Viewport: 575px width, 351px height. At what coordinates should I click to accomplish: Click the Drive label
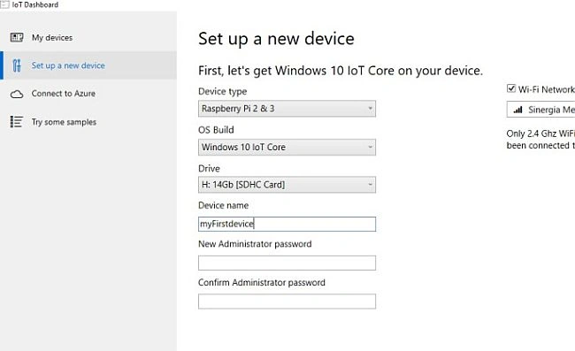pyautogui.click(x=209, y=169)
